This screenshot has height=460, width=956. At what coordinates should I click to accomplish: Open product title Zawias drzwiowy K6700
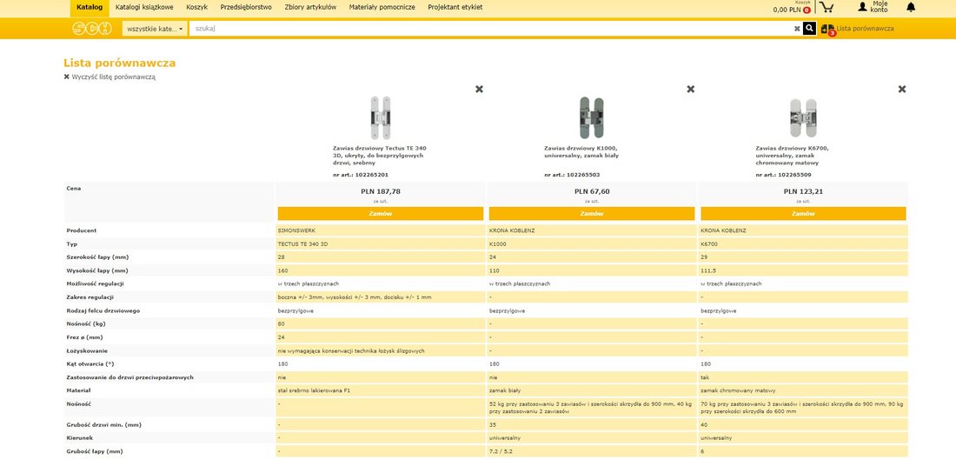792,156
